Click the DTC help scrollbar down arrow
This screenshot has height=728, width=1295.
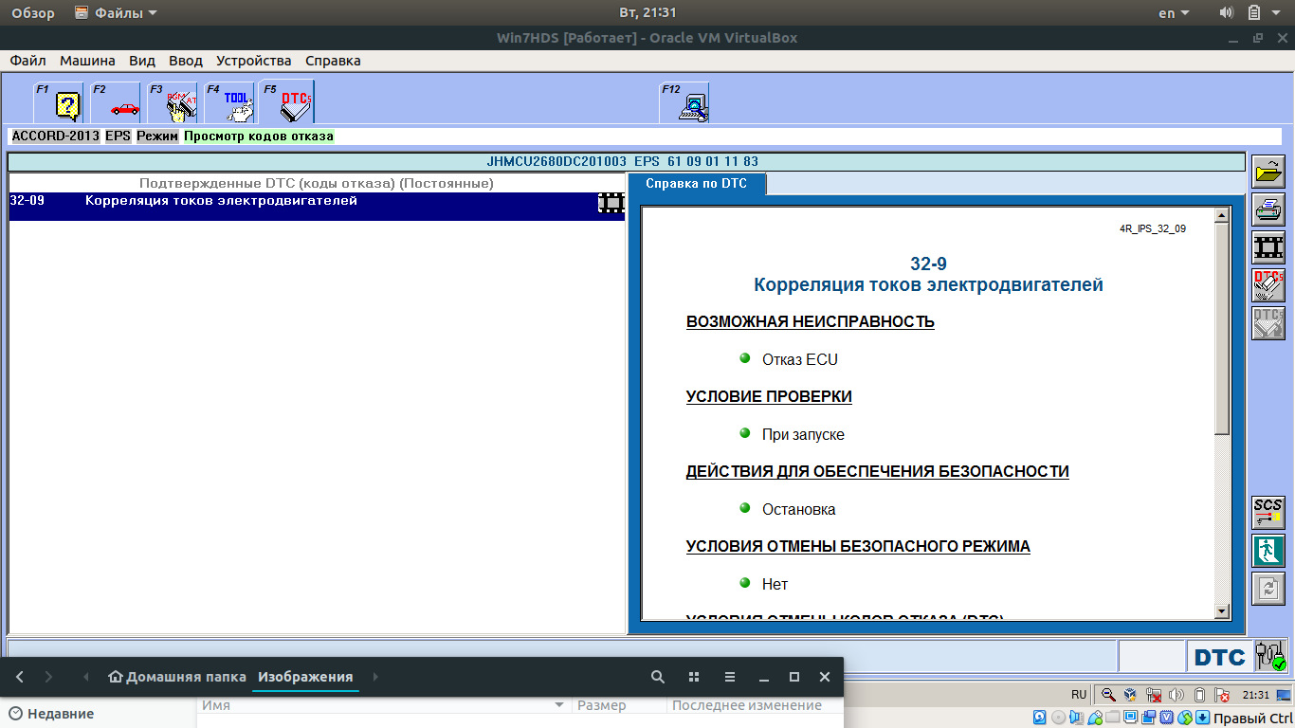pyautogui.click(x=1221, y=611)
